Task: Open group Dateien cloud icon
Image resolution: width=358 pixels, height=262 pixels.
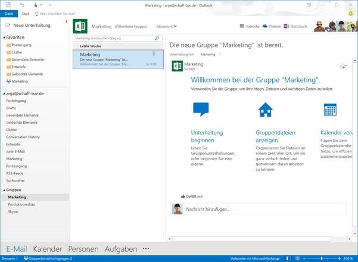Action: click(x=264, y=26)
